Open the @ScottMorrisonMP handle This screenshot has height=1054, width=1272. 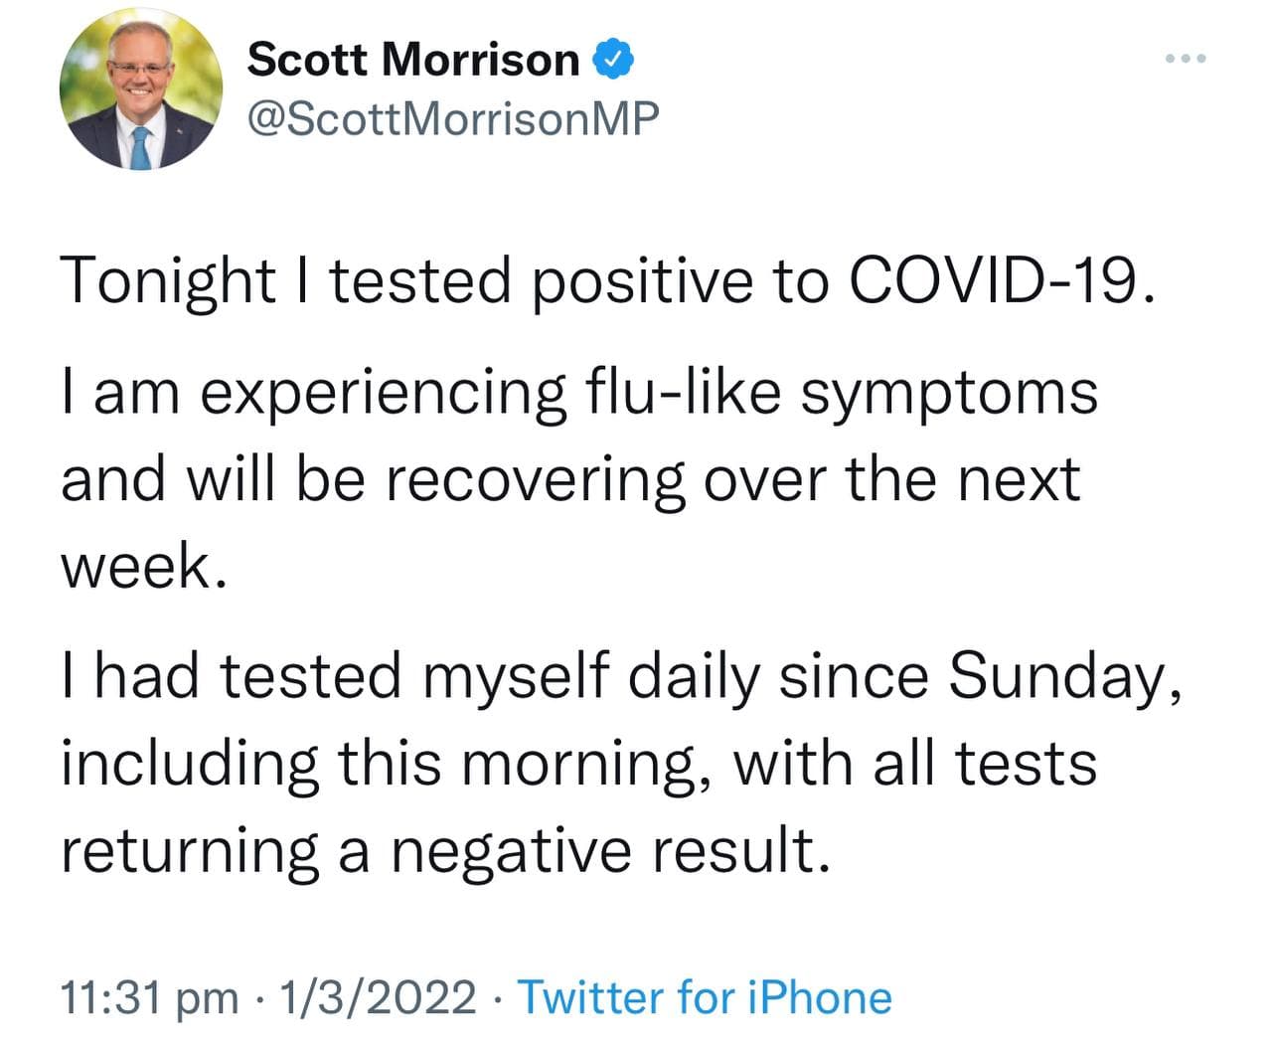452,118
